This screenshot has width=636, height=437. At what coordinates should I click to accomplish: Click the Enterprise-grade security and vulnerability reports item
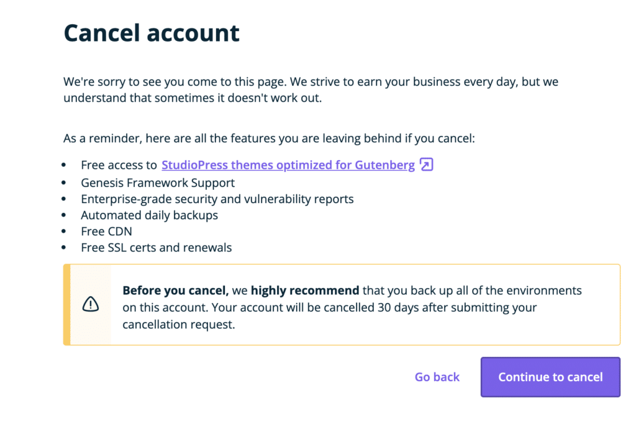[217, 199]
